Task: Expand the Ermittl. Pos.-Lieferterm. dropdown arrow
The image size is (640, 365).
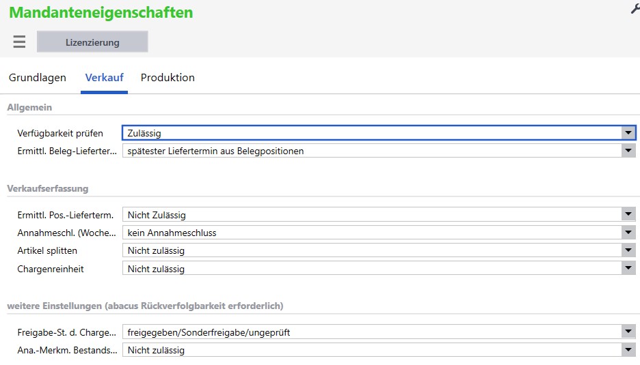Action: [628, 215]
